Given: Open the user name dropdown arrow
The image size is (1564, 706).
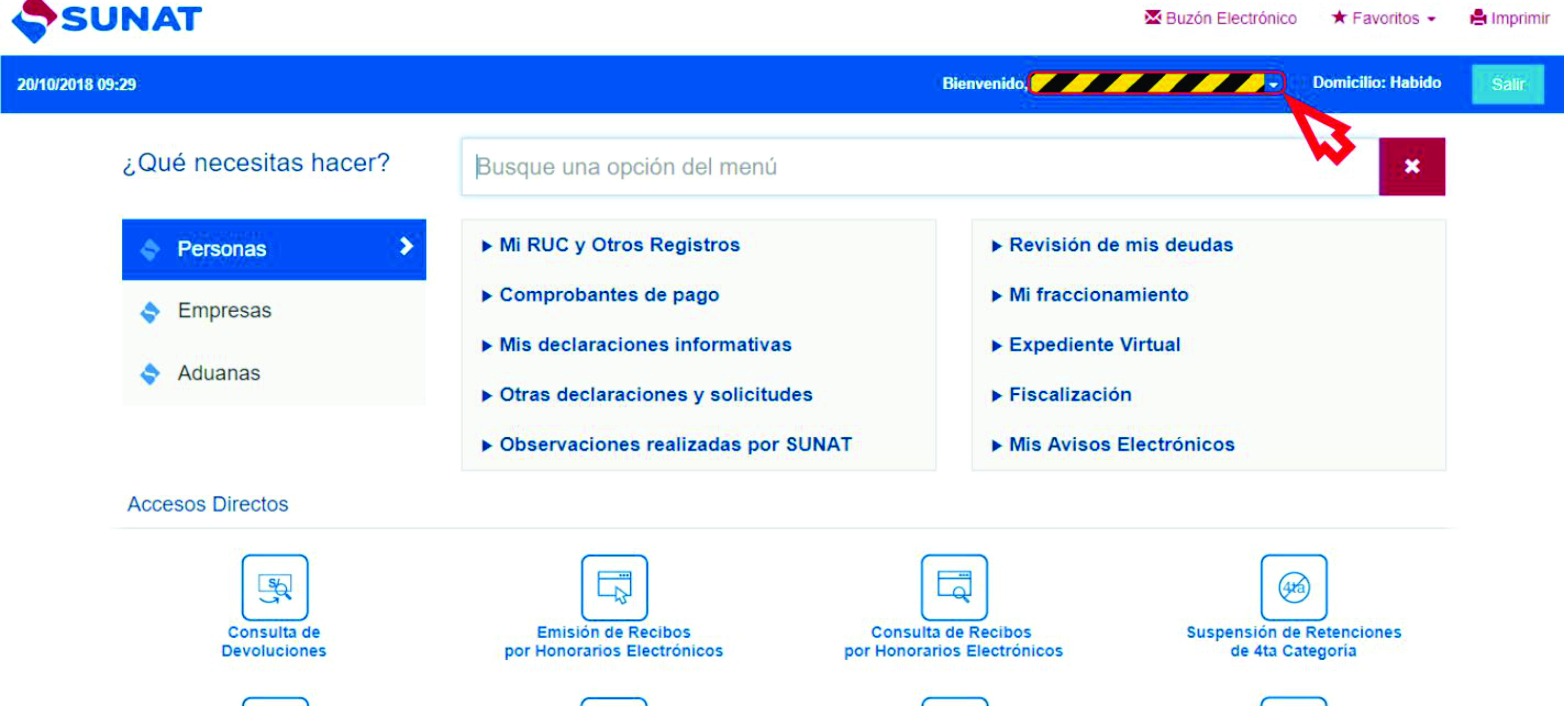Looking at the screenshot, I should 1273,84.
